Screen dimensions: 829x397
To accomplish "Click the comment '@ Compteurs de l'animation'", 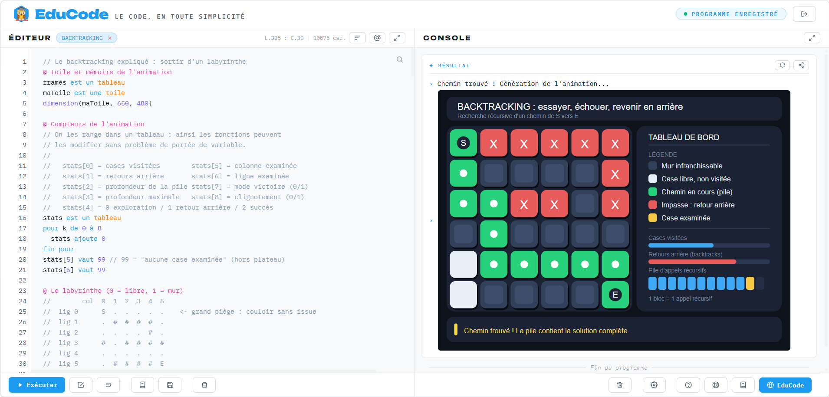I will pos(94,124).
